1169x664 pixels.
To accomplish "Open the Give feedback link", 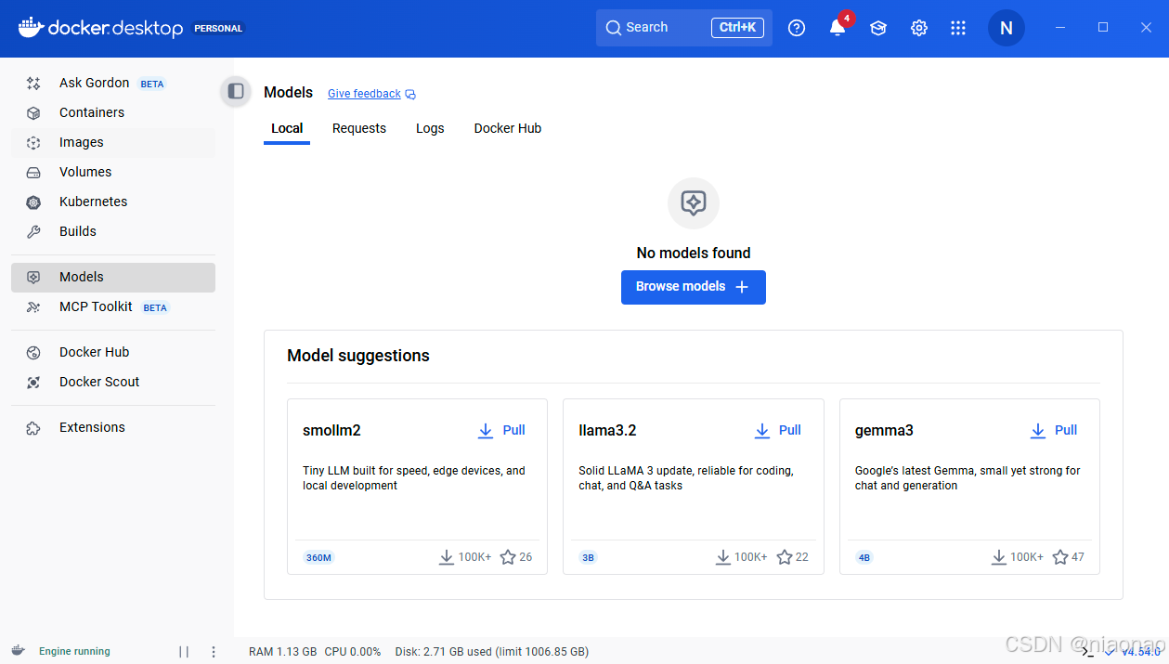I will tap(364, 94).
